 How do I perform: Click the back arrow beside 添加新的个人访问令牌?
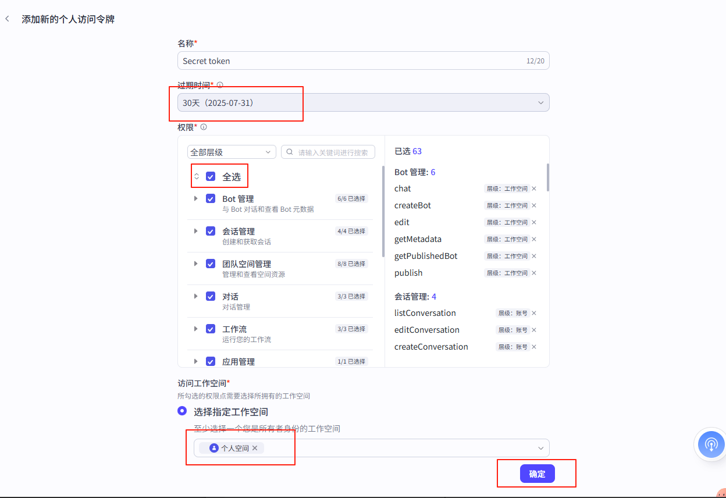7,19
